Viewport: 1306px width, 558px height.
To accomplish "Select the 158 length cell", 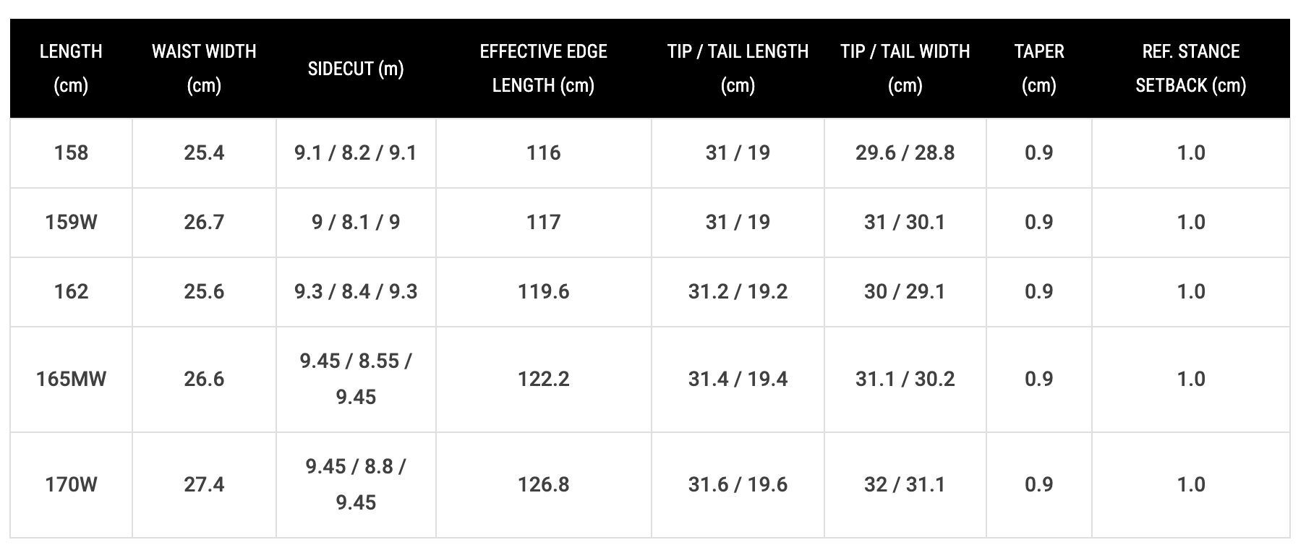I will 71,153.
